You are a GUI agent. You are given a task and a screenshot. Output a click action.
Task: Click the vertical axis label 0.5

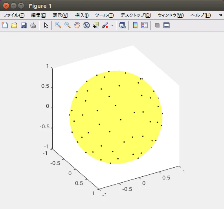click(x=45, y=86)
